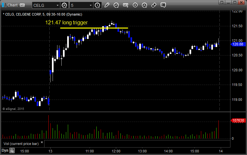Click the Dyn time scale label
Viewport: 247px width, 155px height.
[5, 150]
